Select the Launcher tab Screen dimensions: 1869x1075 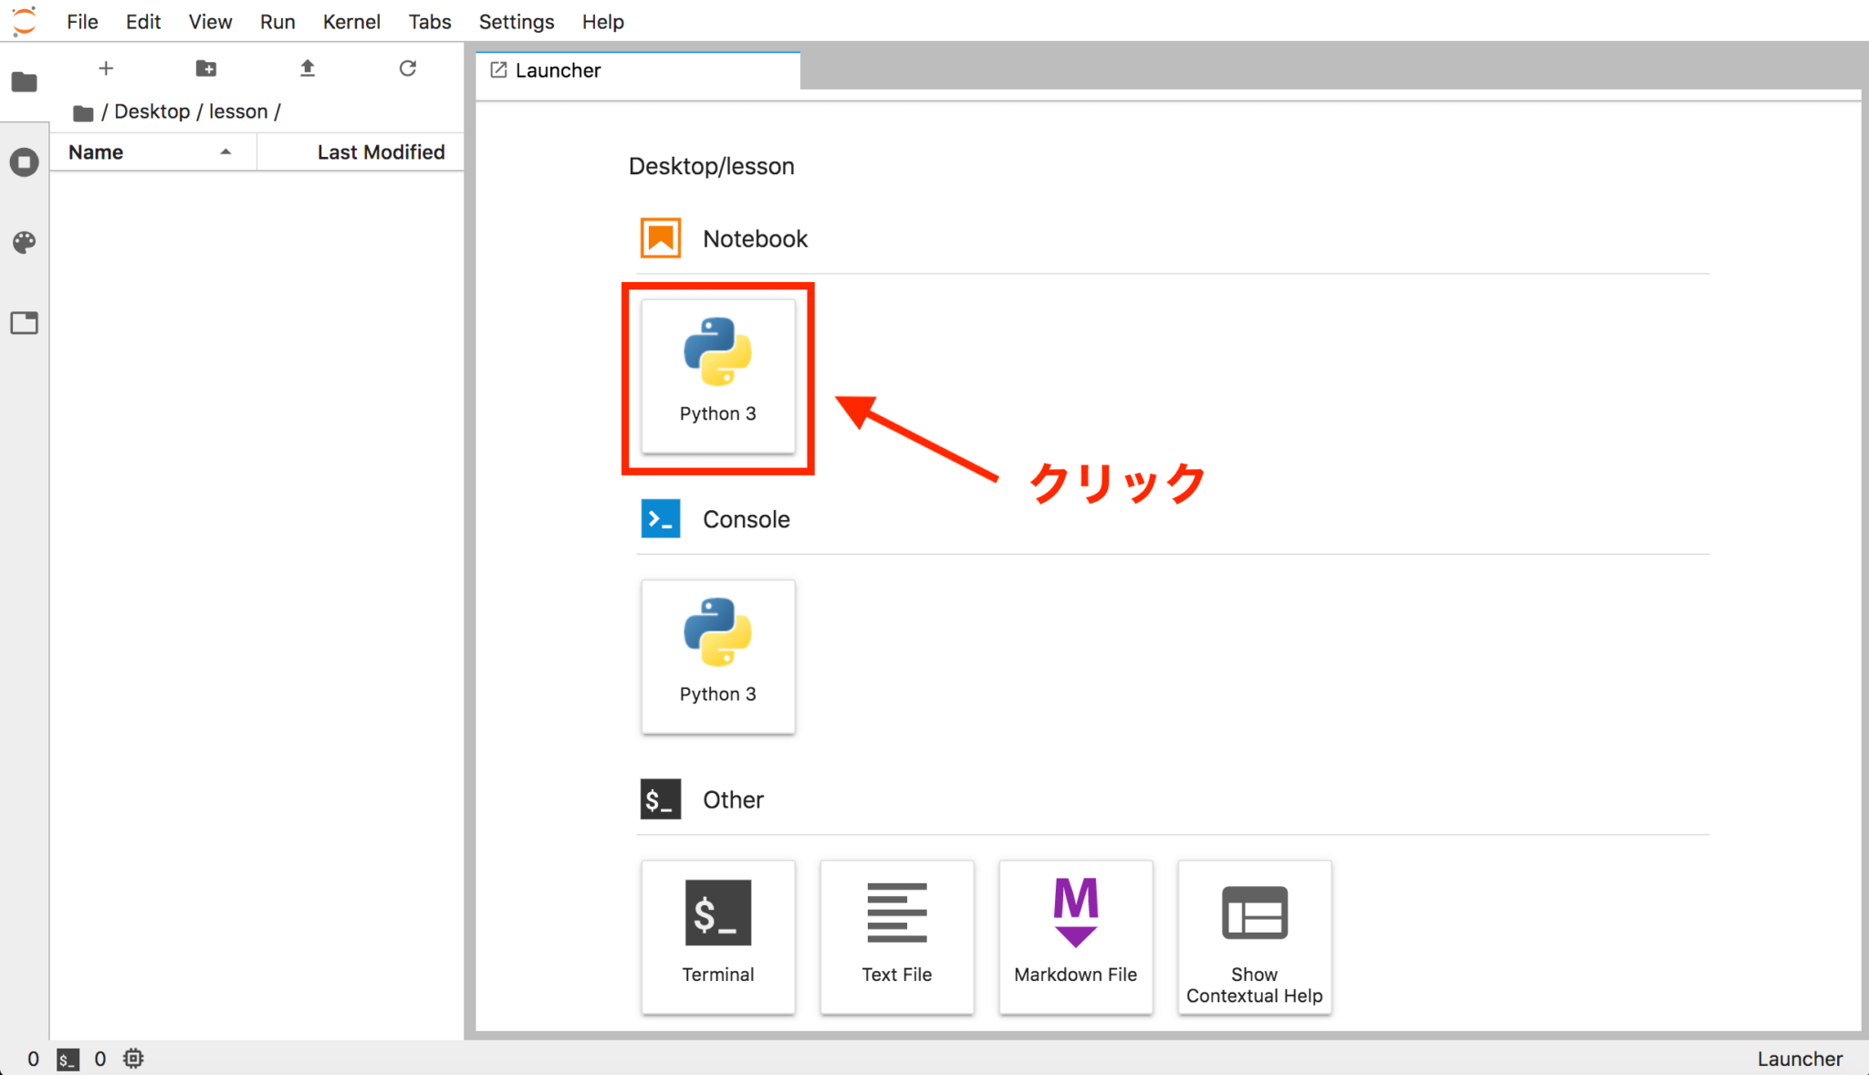[559, 70]
